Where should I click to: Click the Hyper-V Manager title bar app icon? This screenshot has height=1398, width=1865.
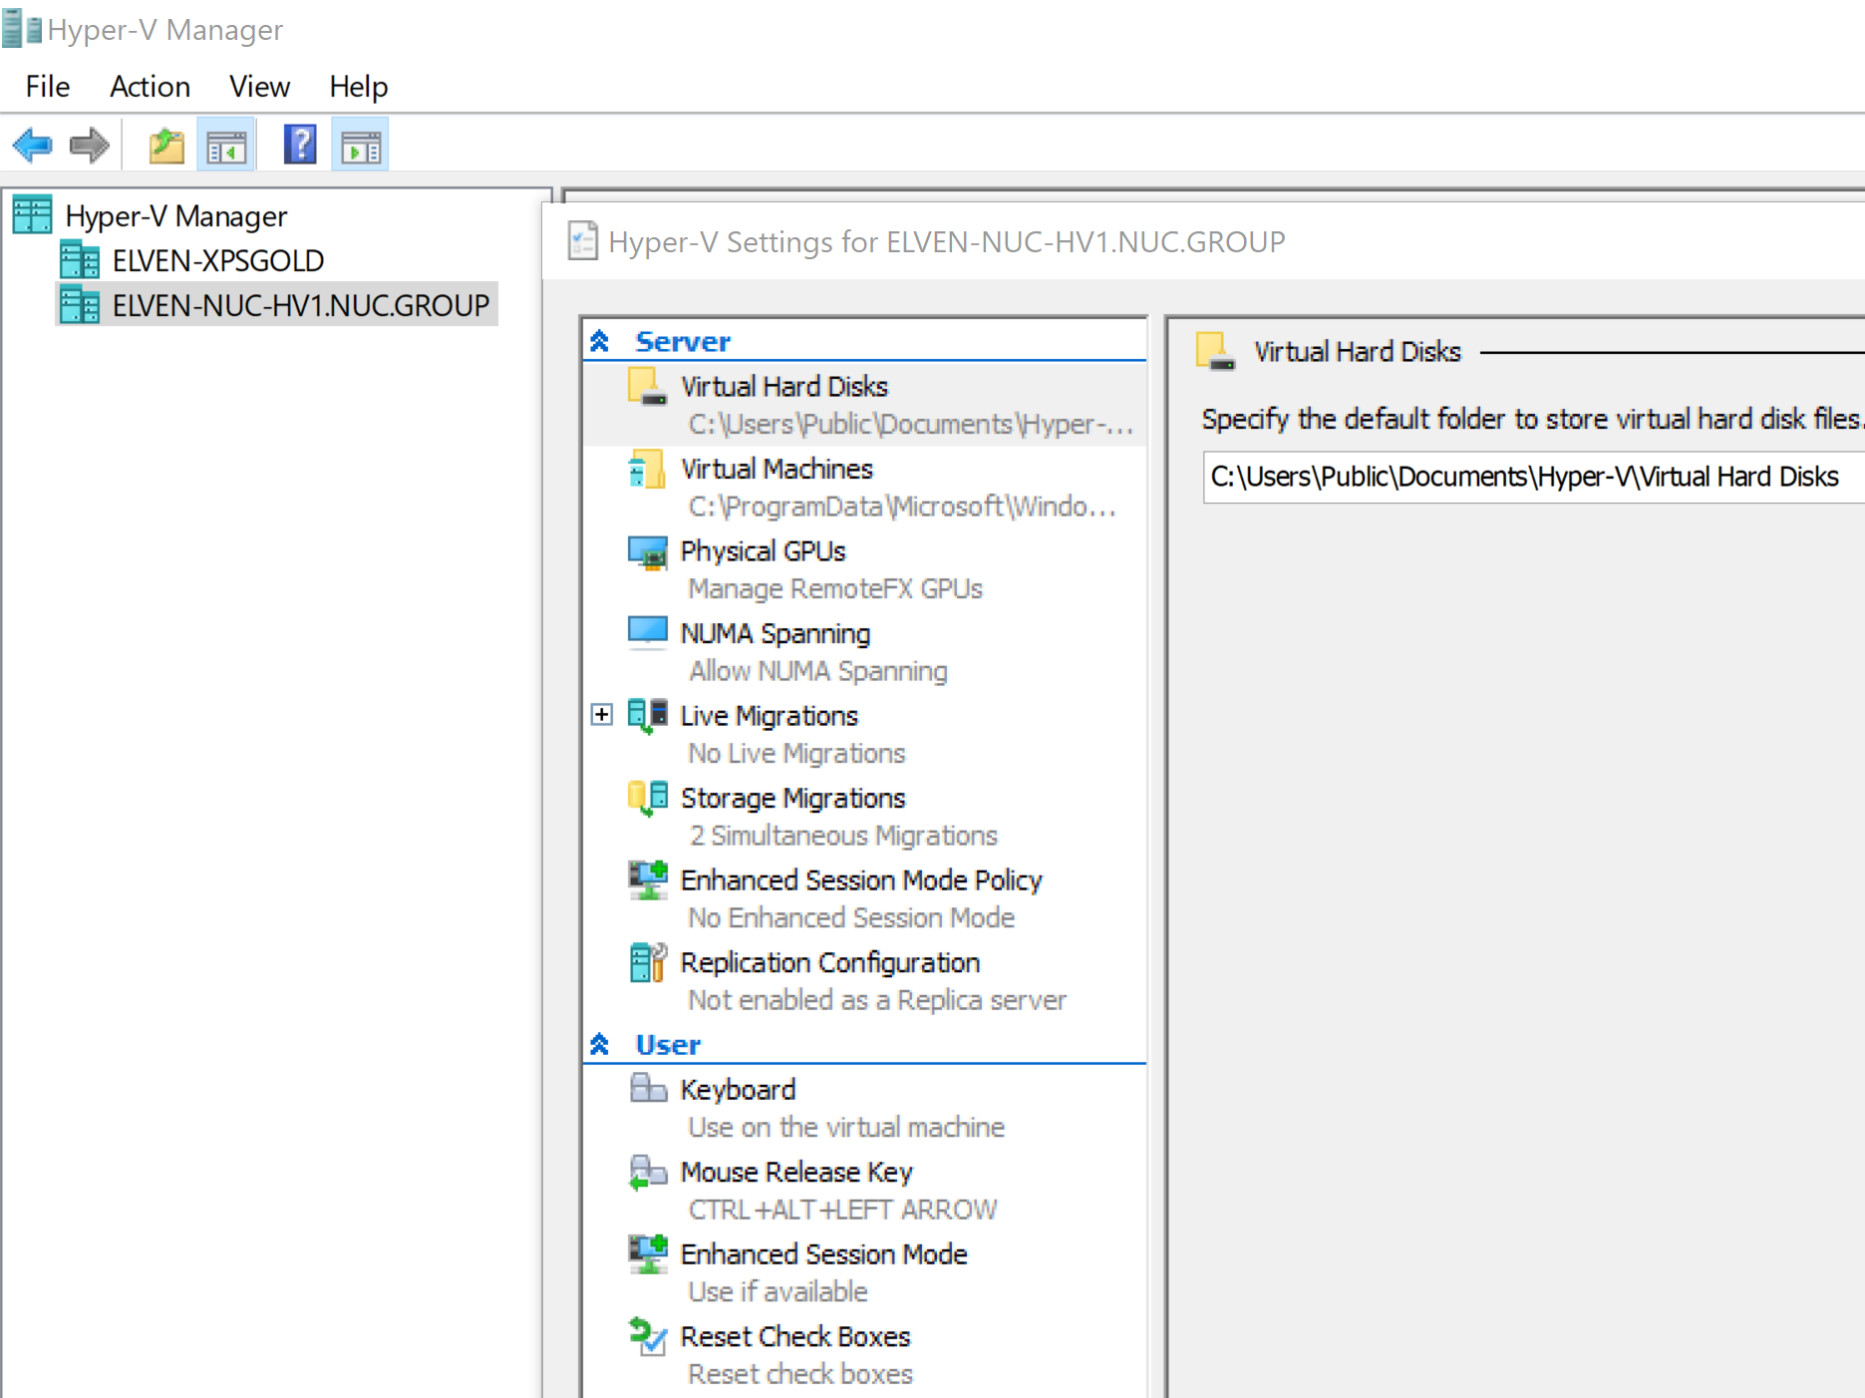coord(22,30)
